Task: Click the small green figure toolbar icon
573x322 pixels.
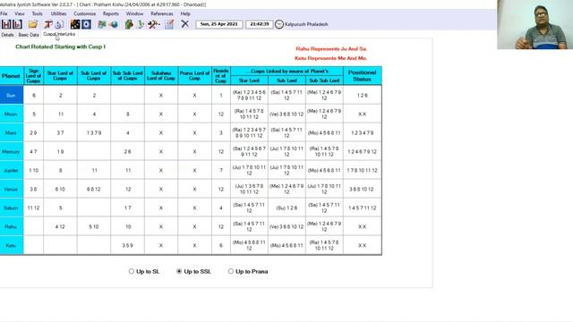Action: [x=141, y=24]
